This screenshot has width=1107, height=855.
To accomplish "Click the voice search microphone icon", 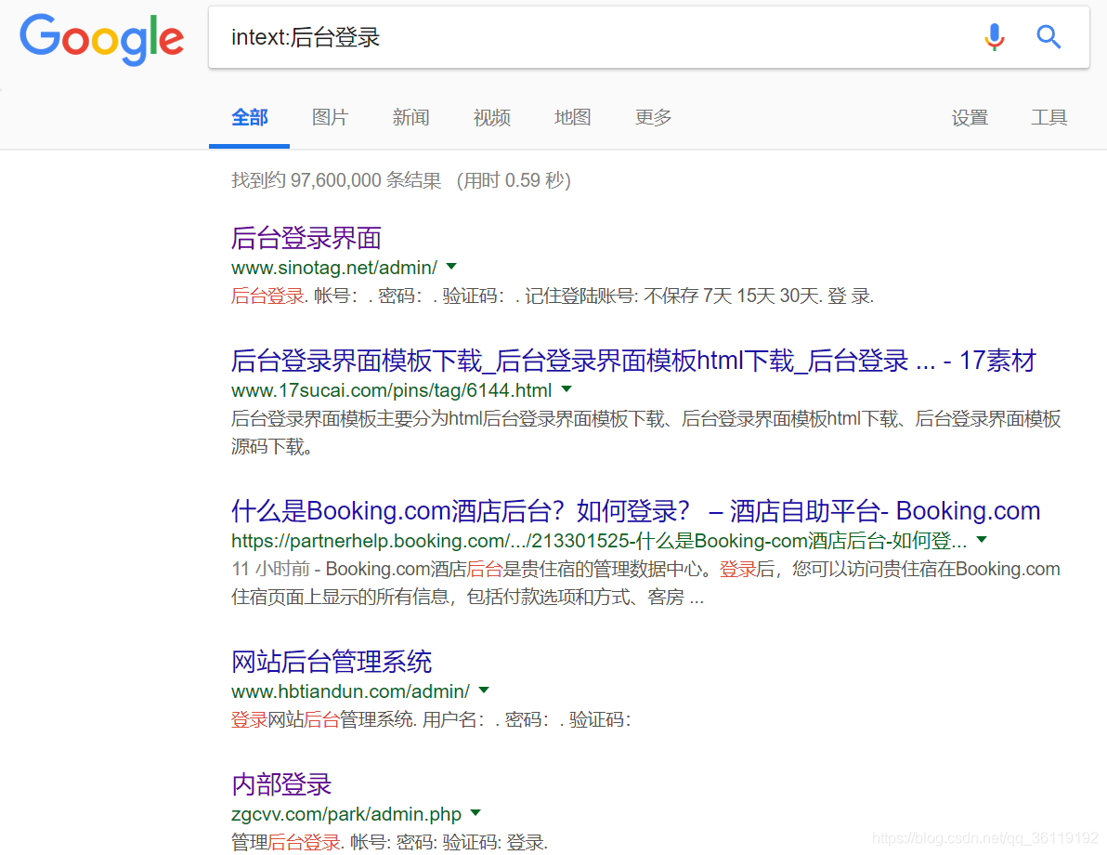I will [x=994, y=37].
